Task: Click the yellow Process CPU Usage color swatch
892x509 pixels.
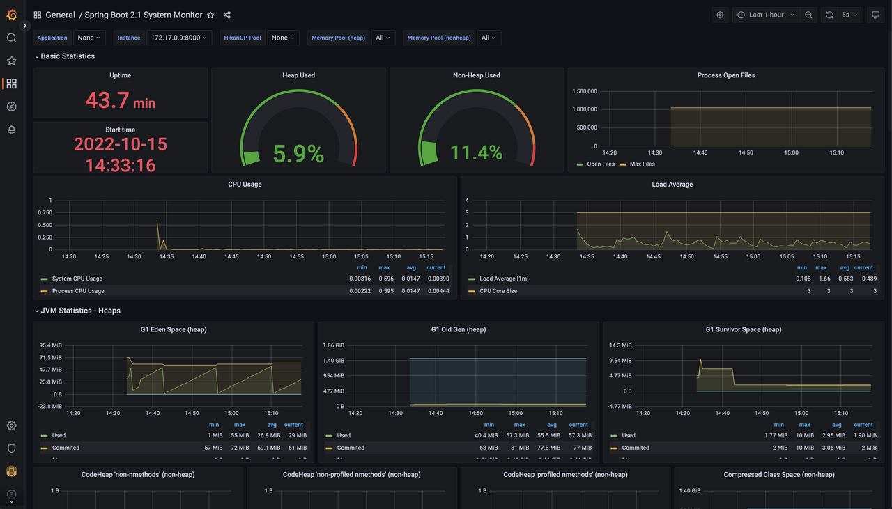Action: point(44,291)
